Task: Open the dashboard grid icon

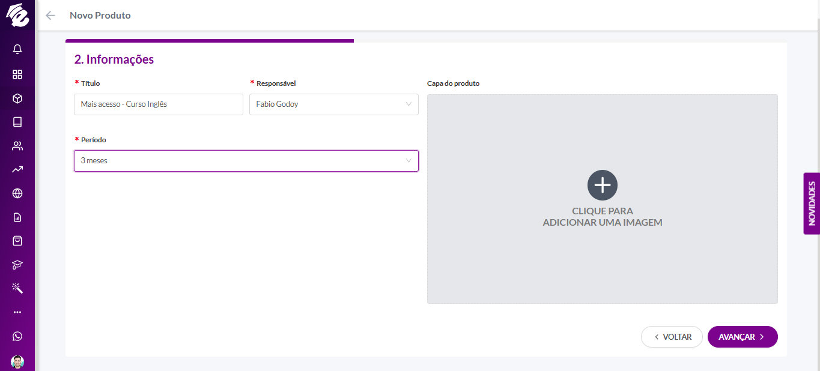Action: 17,74
